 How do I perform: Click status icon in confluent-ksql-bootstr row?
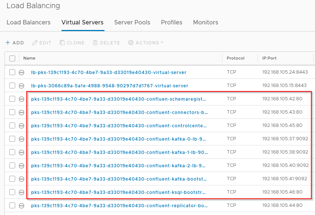[21, 192]
